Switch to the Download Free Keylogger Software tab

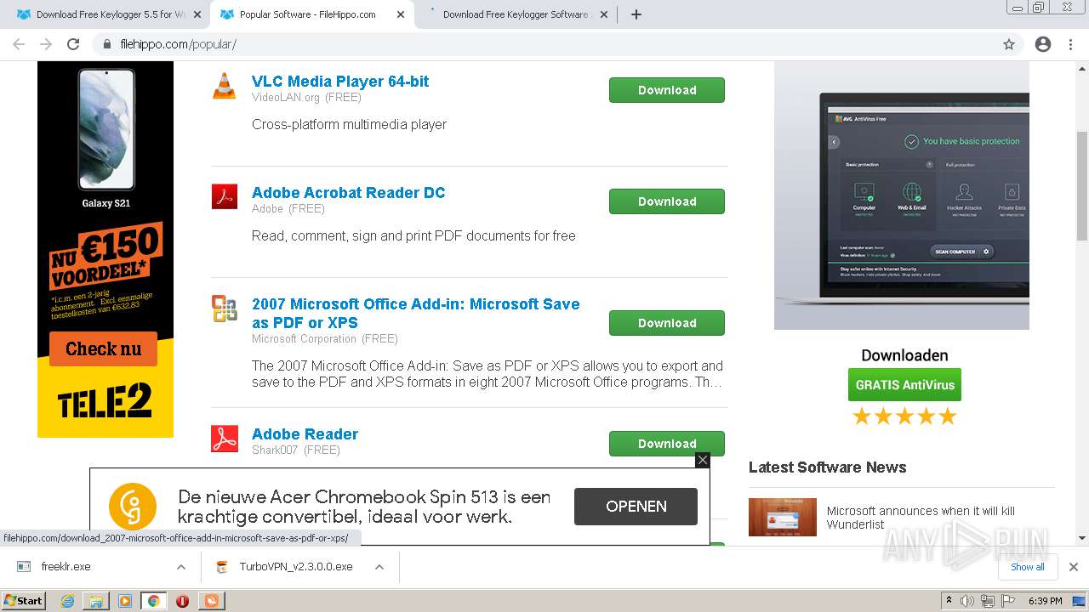pyautogui.click(x=517, y=14)
